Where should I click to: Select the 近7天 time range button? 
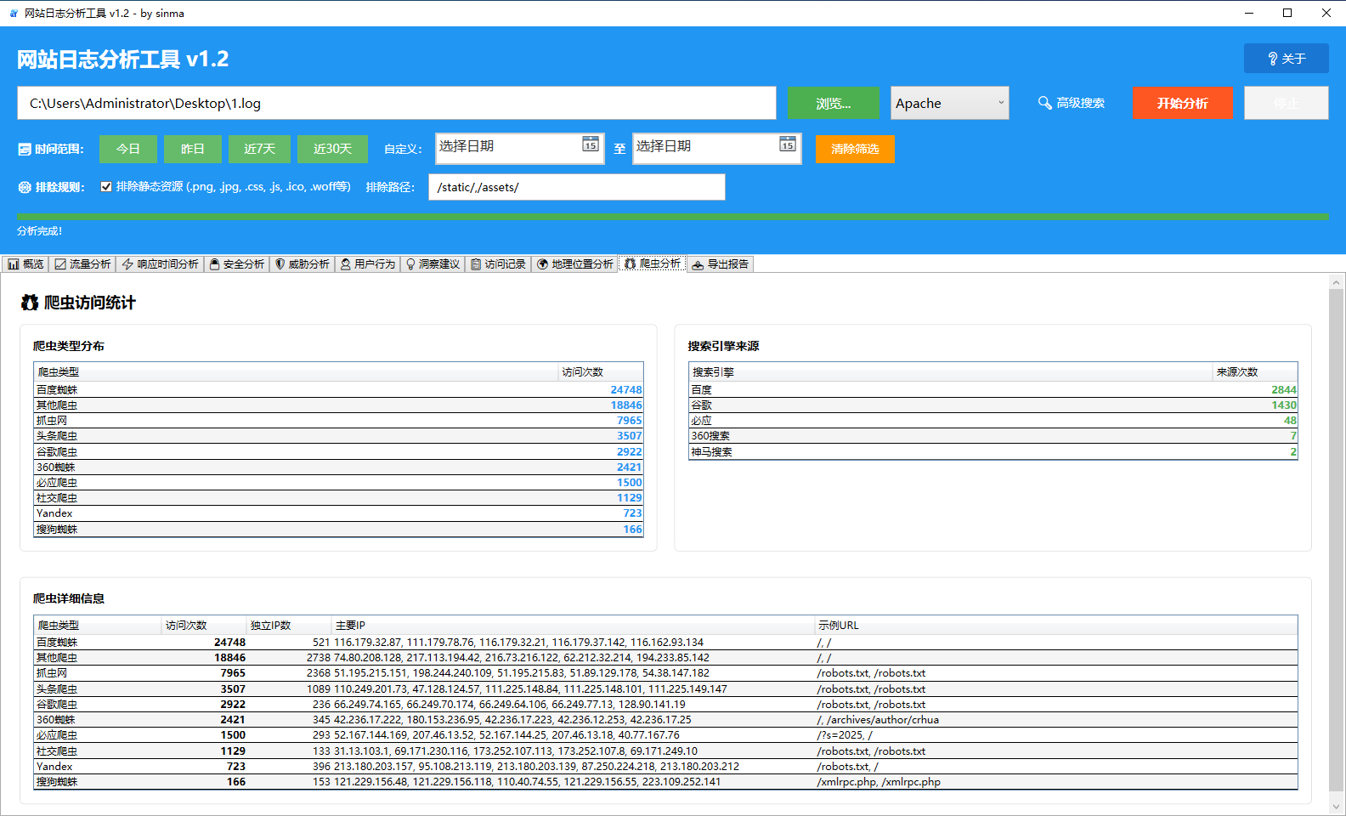coord(259,149)
